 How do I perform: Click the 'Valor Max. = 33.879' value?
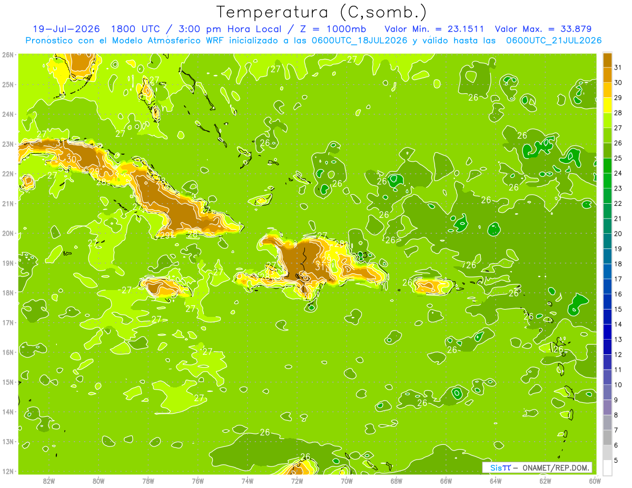(x=543, y=29)
